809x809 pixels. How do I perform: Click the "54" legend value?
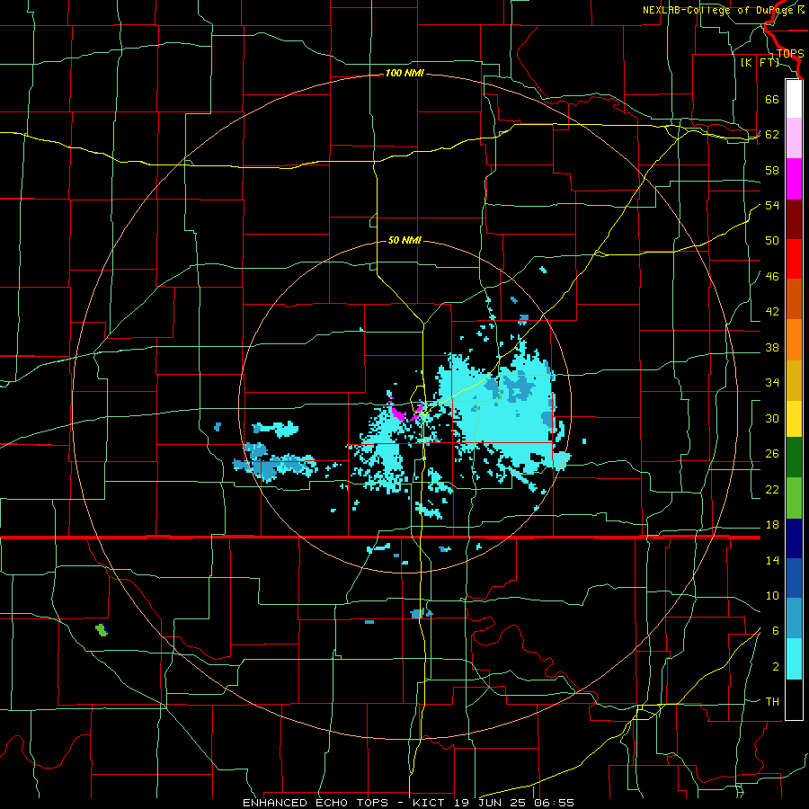coord(772,205)
